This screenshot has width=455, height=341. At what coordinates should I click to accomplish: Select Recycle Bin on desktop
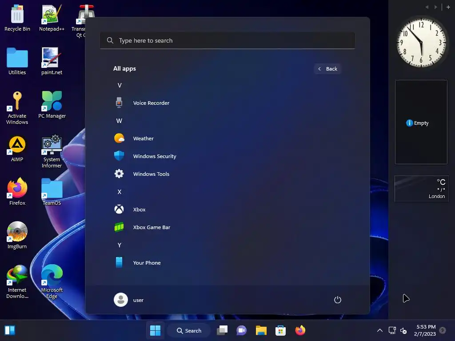tap(17, 18)
